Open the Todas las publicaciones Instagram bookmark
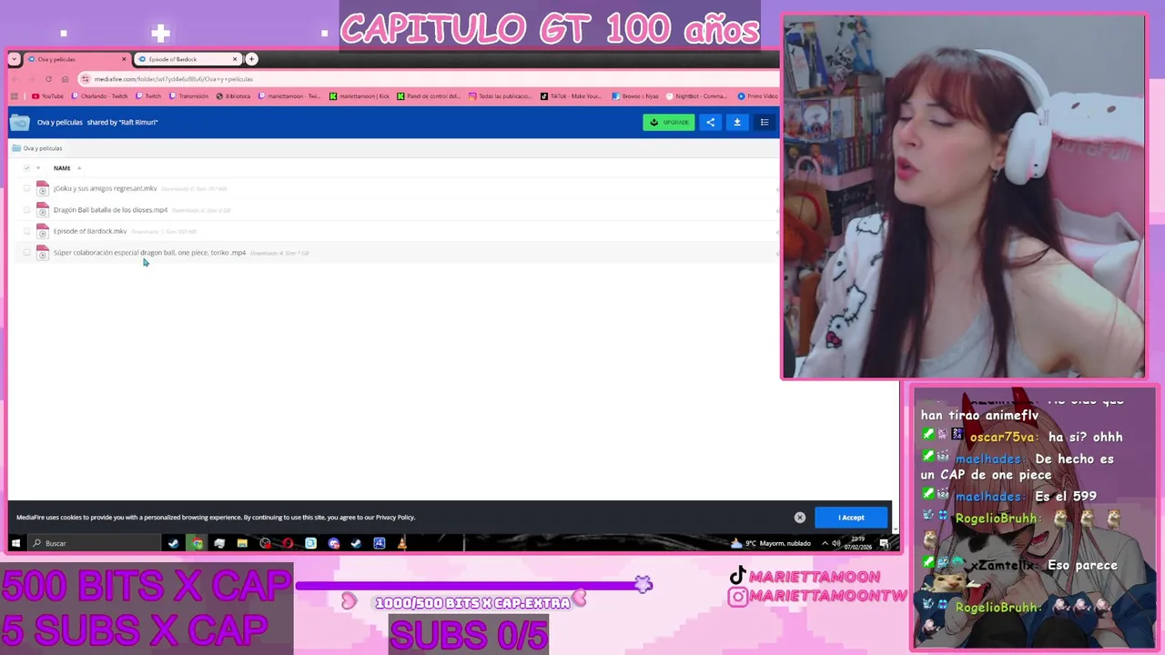1165x655 pixels. point(501,96)
